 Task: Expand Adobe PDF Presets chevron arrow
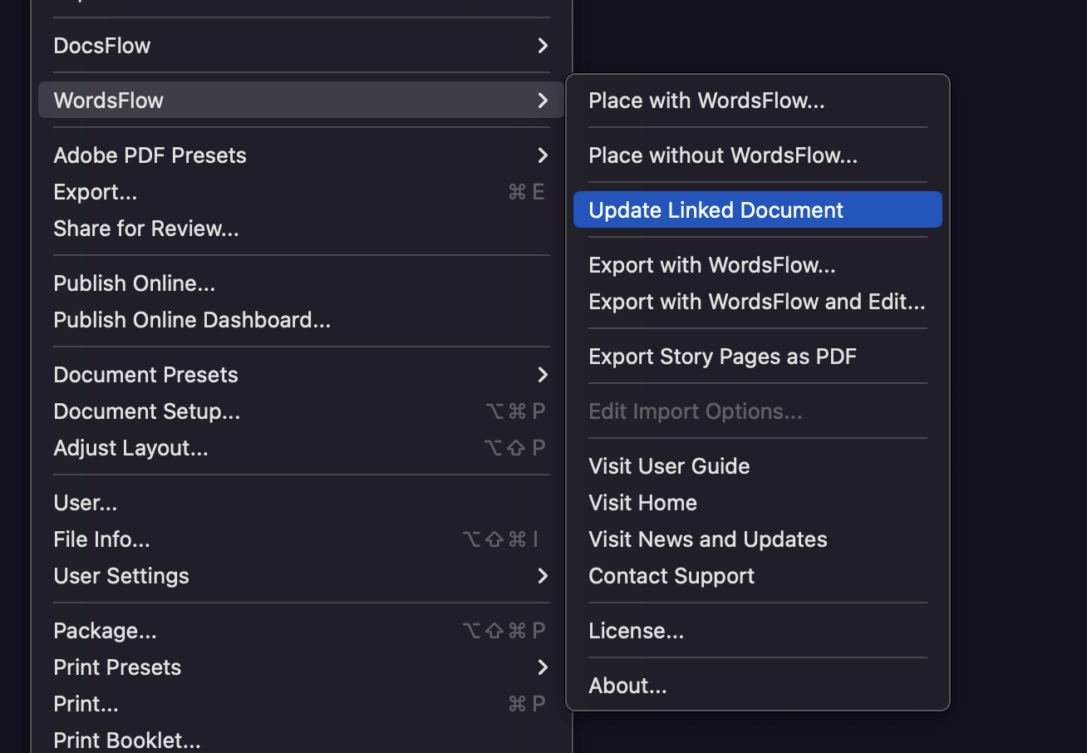tap(543, 155)
